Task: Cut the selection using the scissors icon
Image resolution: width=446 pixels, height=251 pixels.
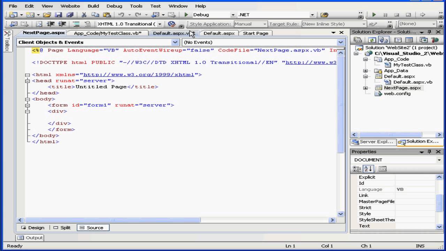Action: click(84, 15)
